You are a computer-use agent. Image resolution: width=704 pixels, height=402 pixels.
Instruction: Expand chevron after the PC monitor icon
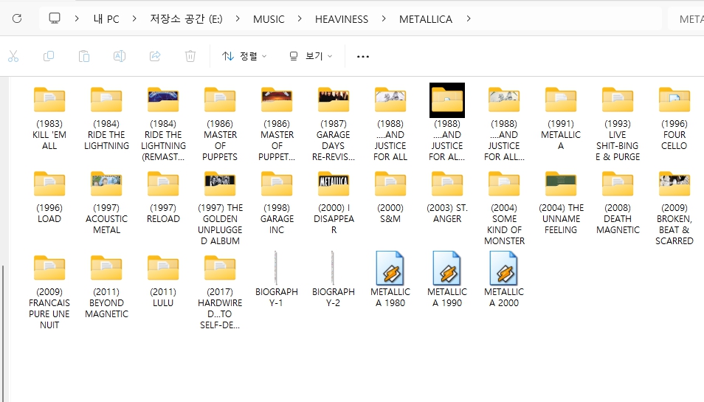coord(77,18)
